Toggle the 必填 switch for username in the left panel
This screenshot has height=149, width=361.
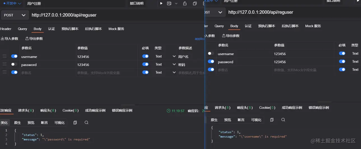(x=145, y=56)
